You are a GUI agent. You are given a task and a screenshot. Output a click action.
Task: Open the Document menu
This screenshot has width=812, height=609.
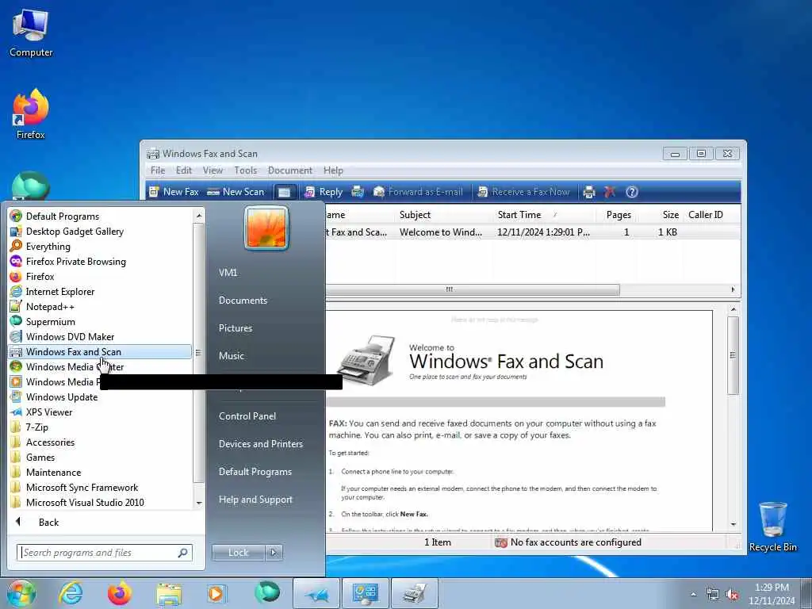(x=290, y=170)
